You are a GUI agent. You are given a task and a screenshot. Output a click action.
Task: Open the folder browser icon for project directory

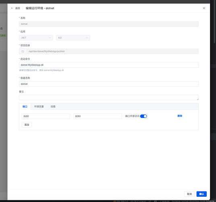[x=23, y=51]
